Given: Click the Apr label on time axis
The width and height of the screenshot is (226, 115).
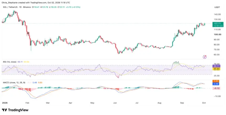Looking at the screenshot, I should pyautogui.click(x=70, y=103).
